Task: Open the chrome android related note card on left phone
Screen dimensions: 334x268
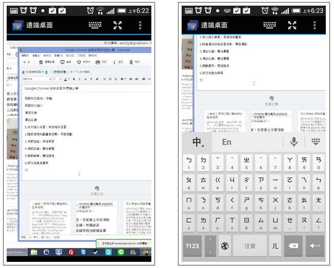Action: [x=97, y=217]
